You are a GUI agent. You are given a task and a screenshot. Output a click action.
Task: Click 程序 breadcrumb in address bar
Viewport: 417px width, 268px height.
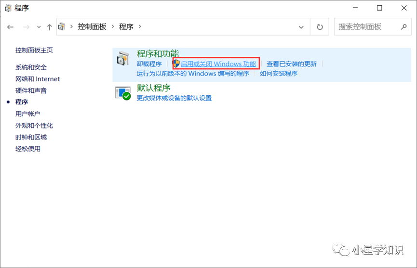click(x=126, y=26)
